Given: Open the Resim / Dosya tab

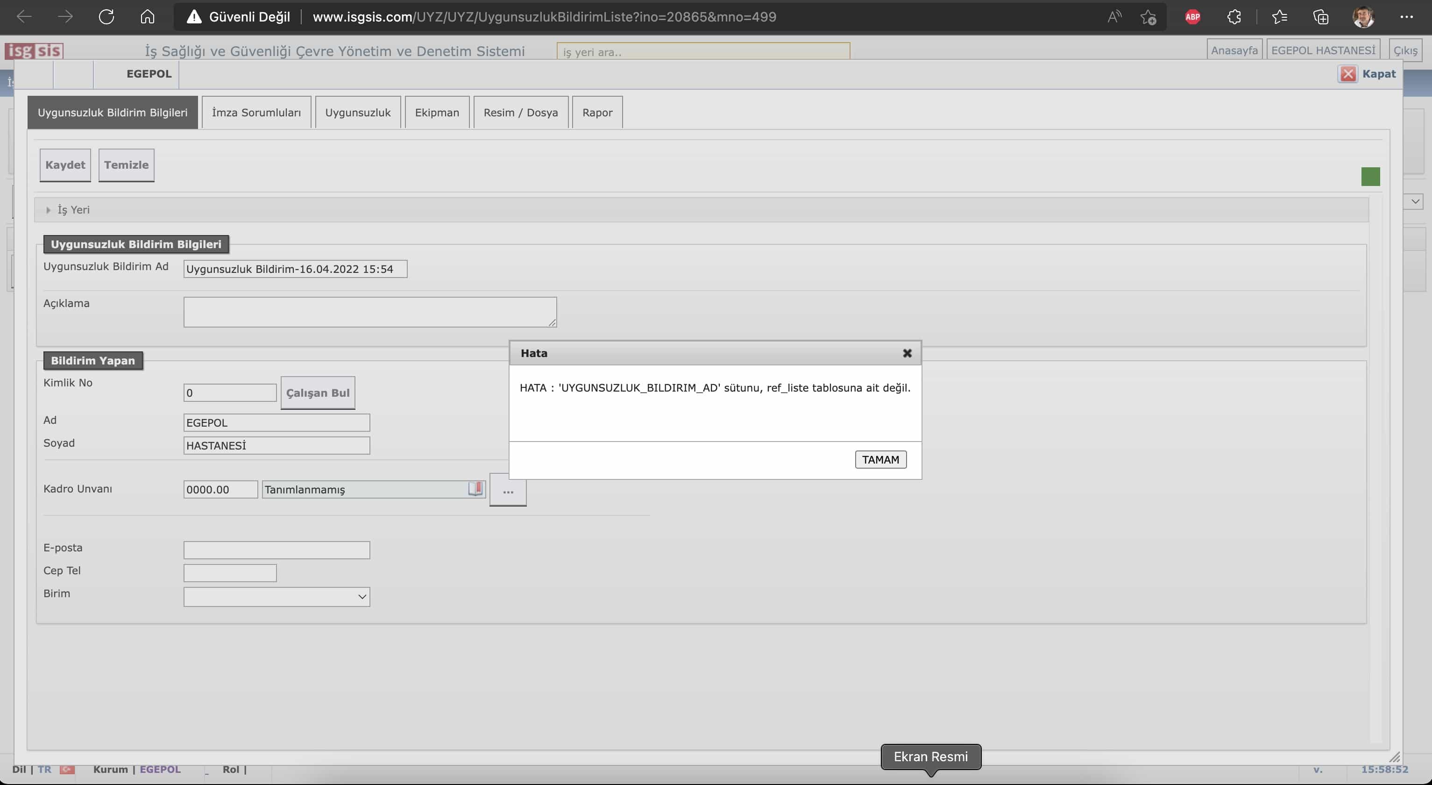Looking at the screenshot, I should tap(520, 112).
